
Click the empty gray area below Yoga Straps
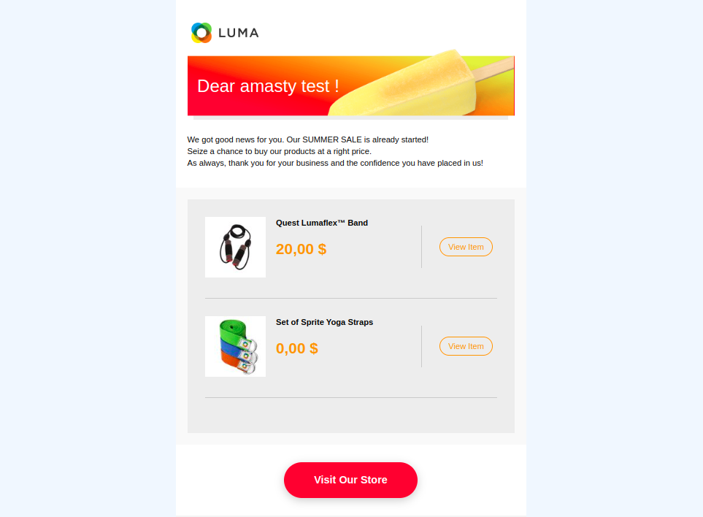click(x=351, y=415)
